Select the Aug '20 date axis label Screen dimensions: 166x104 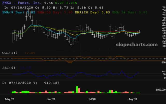133,99
